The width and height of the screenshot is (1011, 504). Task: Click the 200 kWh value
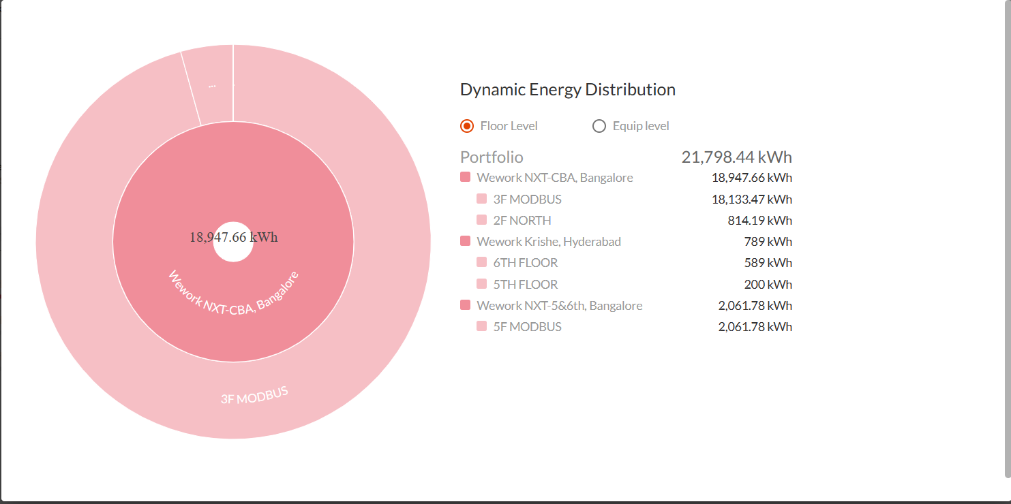[768, 285]
